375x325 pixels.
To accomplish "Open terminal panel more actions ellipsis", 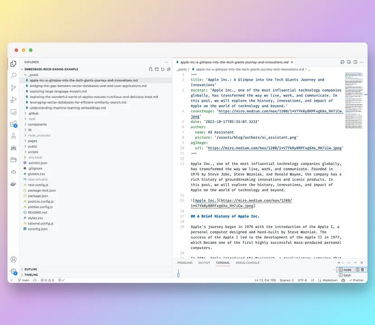I will click(349, 262).
